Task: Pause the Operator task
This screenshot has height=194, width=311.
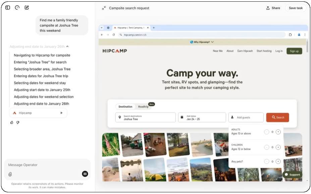Action: [x=85, y=174]
